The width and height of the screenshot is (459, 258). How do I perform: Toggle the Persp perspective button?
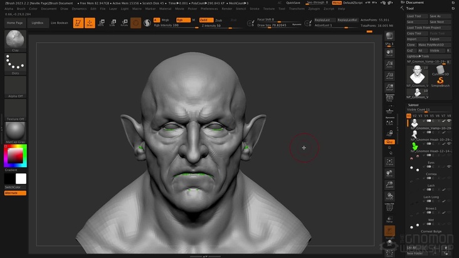[x=389, y=98]
